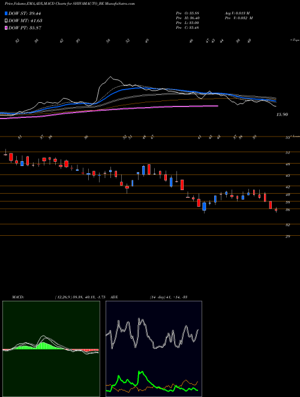Click the 36 price axis label

pyautogui.click(x=287, y=210)
